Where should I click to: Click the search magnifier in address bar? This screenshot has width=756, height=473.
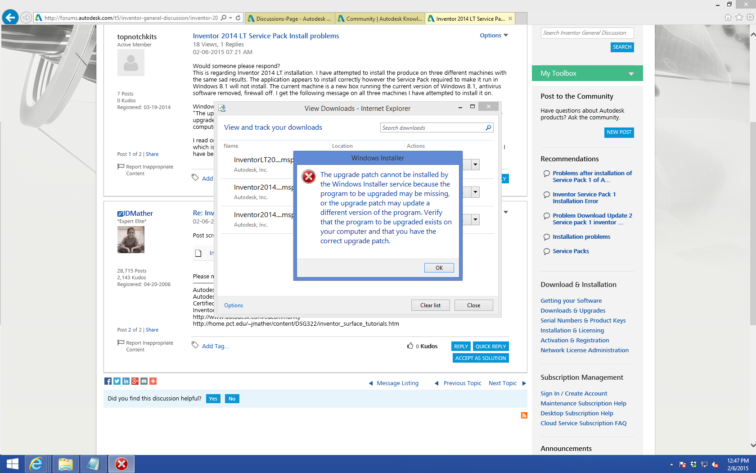(224, 18)
